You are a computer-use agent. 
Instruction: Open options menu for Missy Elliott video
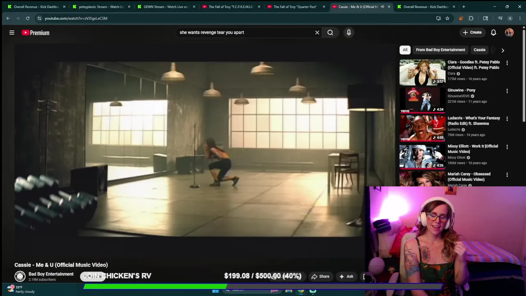(507, 147)
